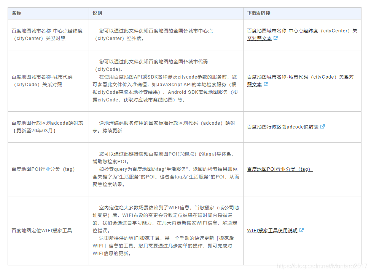
Task: Click external-link icon after cityCode 关系对照文本
Action: (x=266, y=84)
